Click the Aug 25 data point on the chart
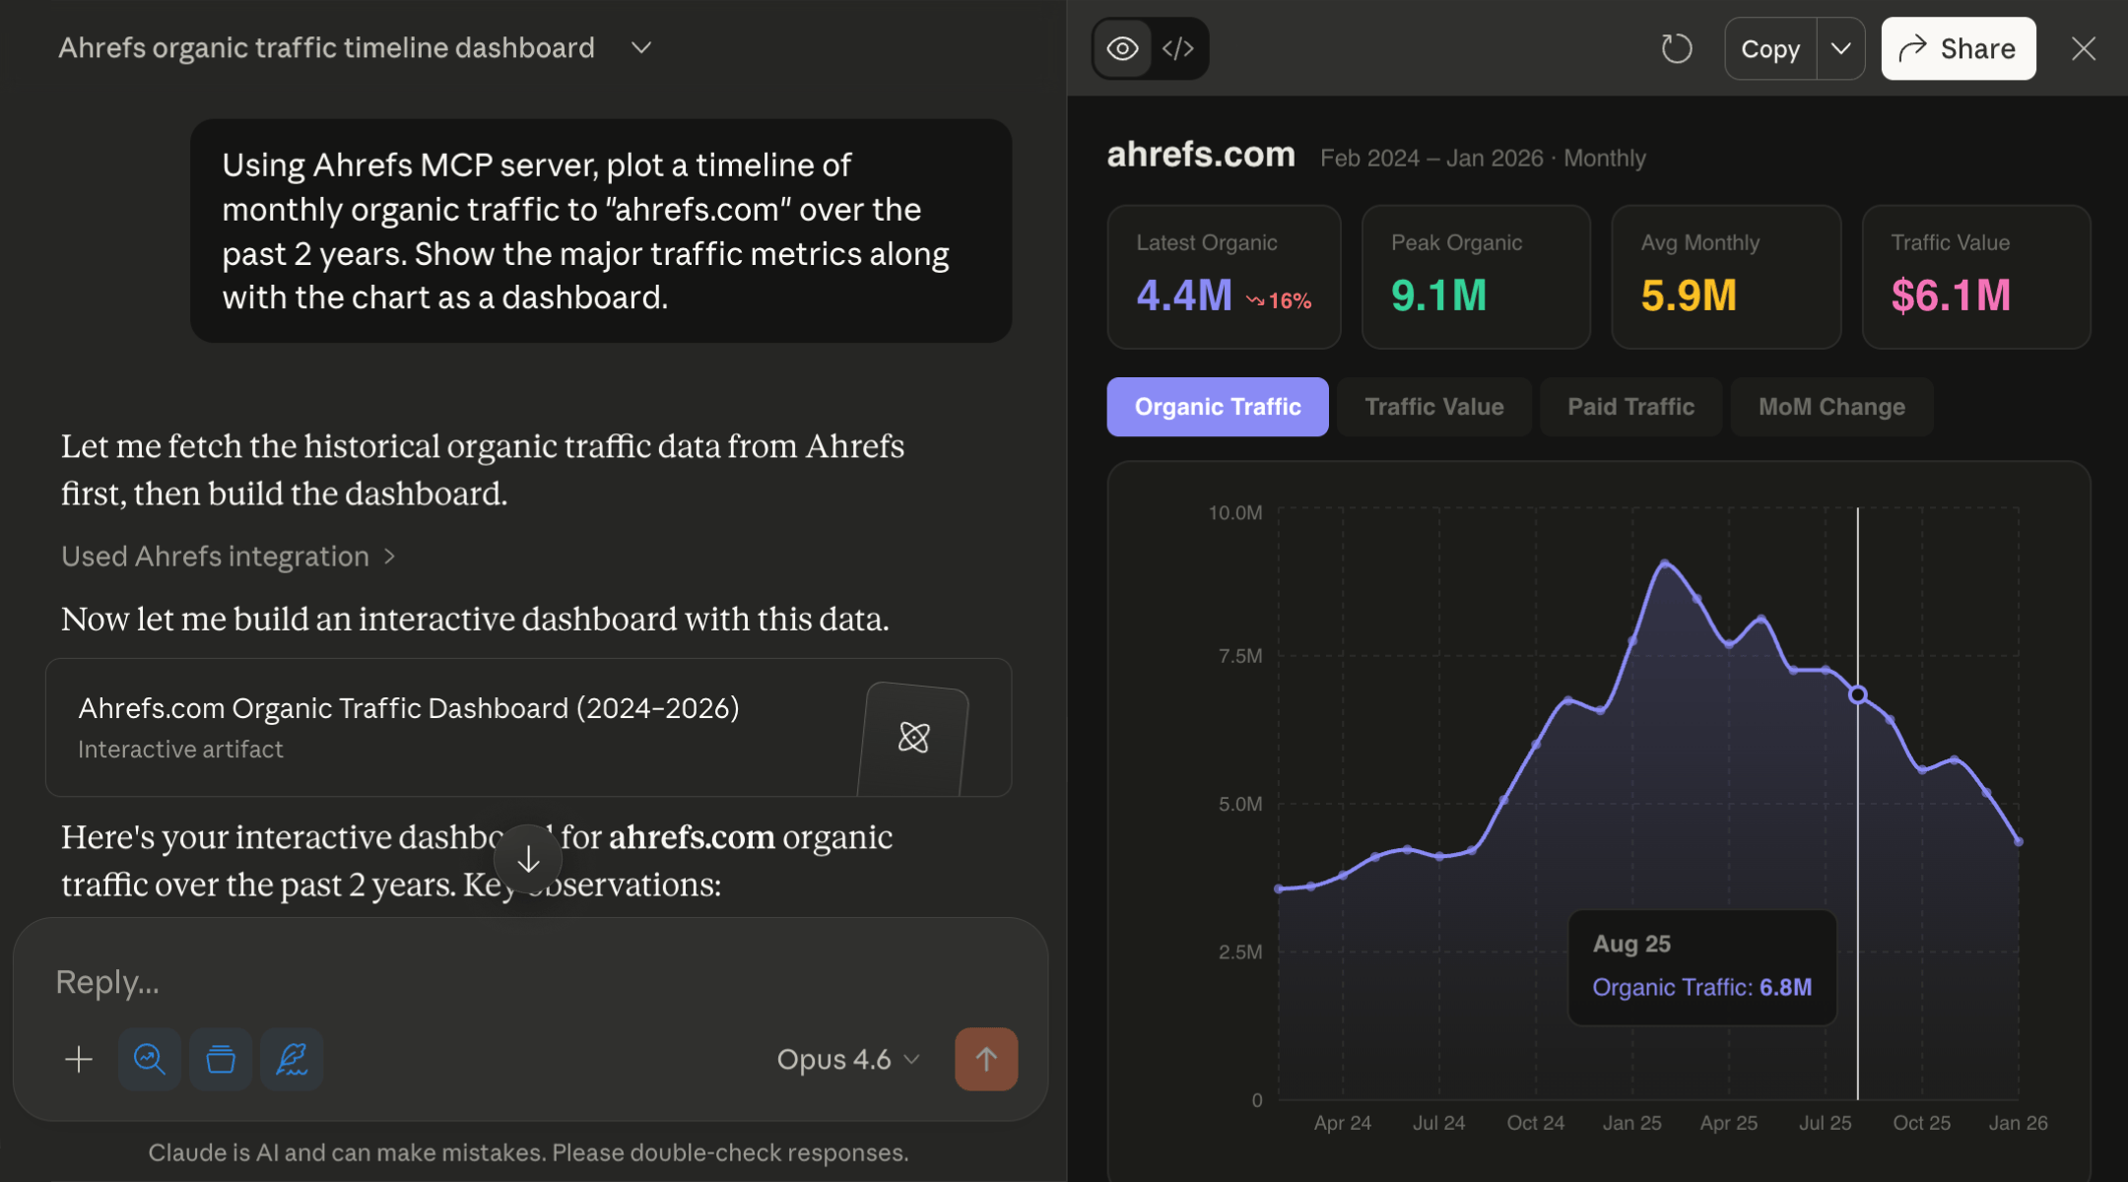The height and width of the screenshot is (1182, 2128). click(x=1858, y=694)
